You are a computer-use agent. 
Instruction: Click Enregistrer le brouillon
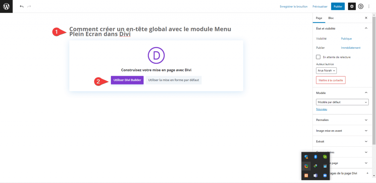click(x=293, y=7)
